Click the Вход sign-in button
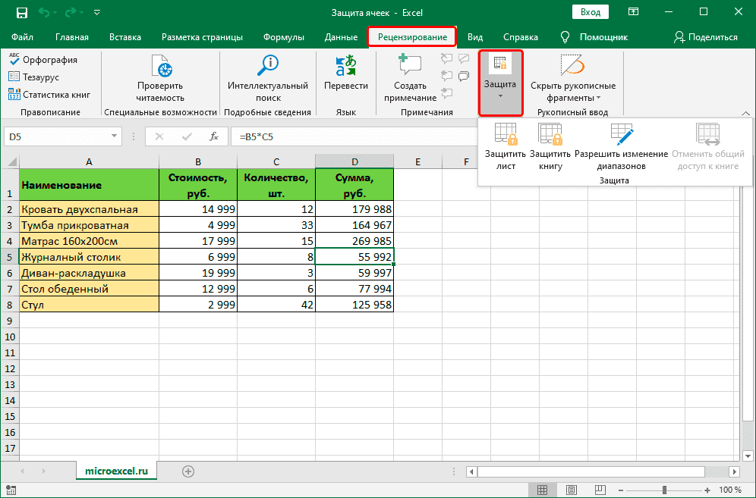The height and width of the screenshot is (498, 756). click(x=591, y=13)
